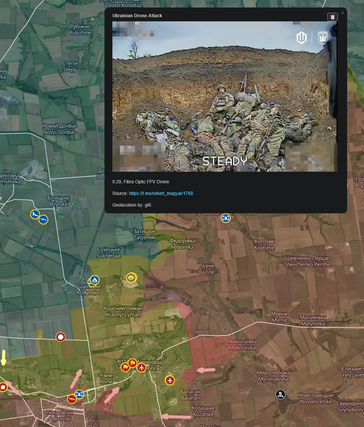
Task: Open the red missile marker north of Pokrovsk
Action: 72,399
